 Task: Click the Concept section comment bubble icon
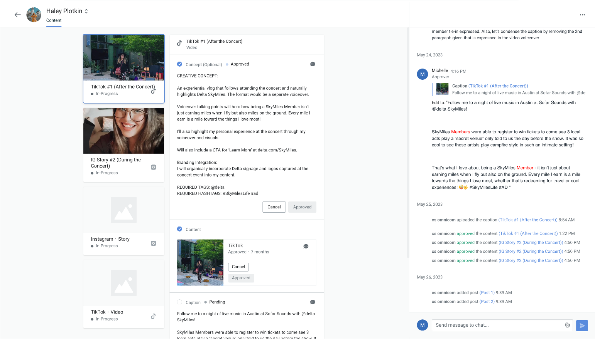tap(313, 64)
